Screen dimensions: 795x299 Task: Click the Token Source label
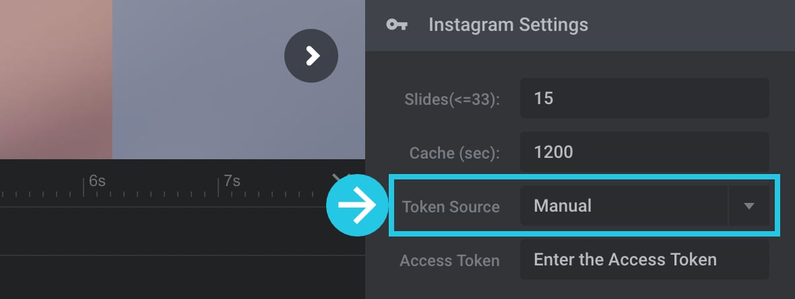(451, 206)
